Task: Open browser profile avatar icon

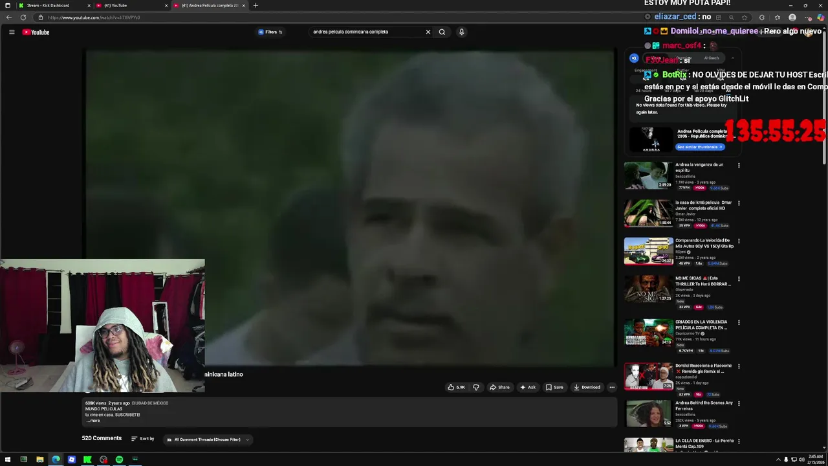Action: (792, 17)
